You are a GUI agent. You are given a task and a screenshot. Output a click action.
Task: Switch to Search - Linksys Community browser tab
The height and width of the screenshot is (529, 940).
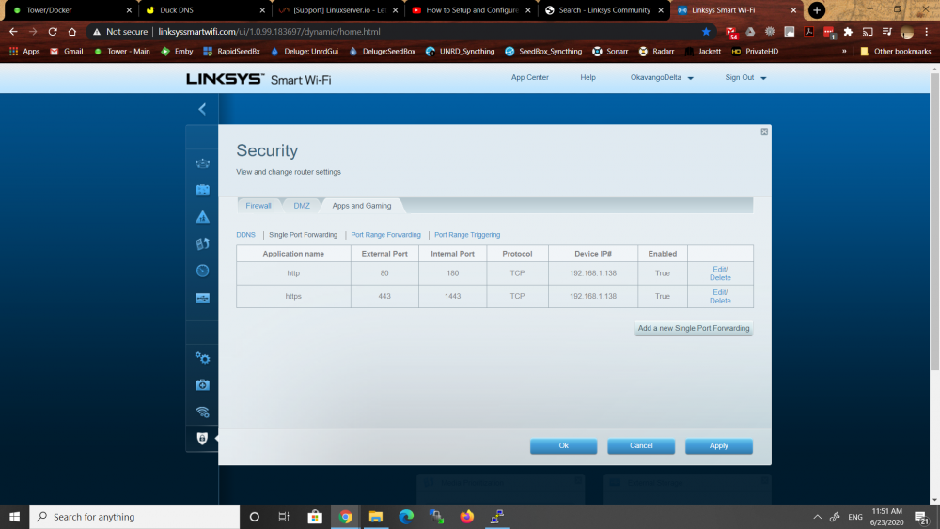[603, 10]
